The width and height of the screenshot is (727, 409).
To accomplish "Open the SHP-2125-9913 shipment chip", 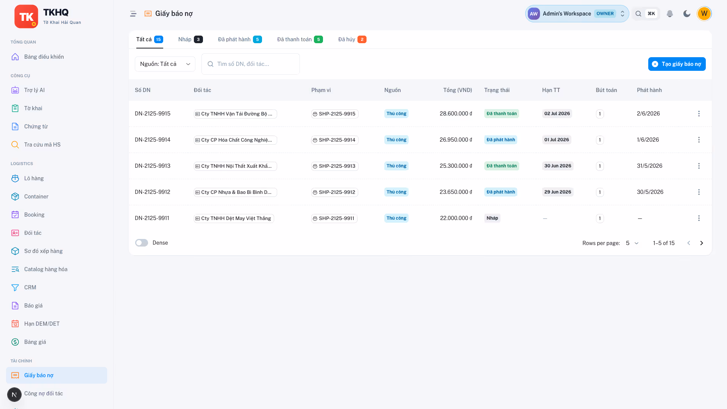I will 335,166.
